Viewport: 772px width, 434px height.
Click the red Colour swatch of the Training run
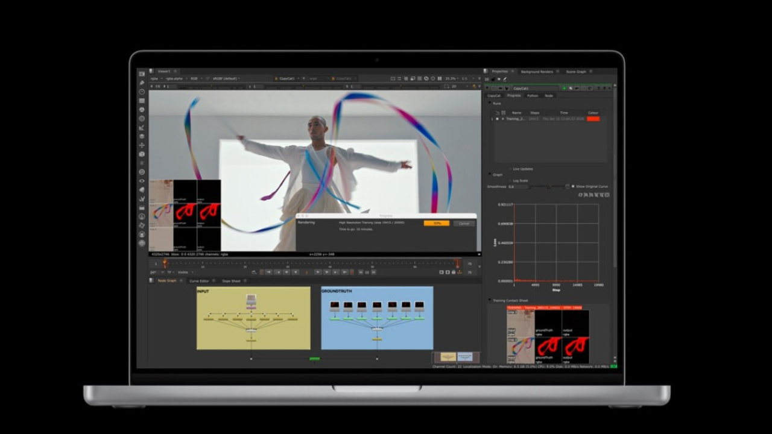tap(593, 119)
